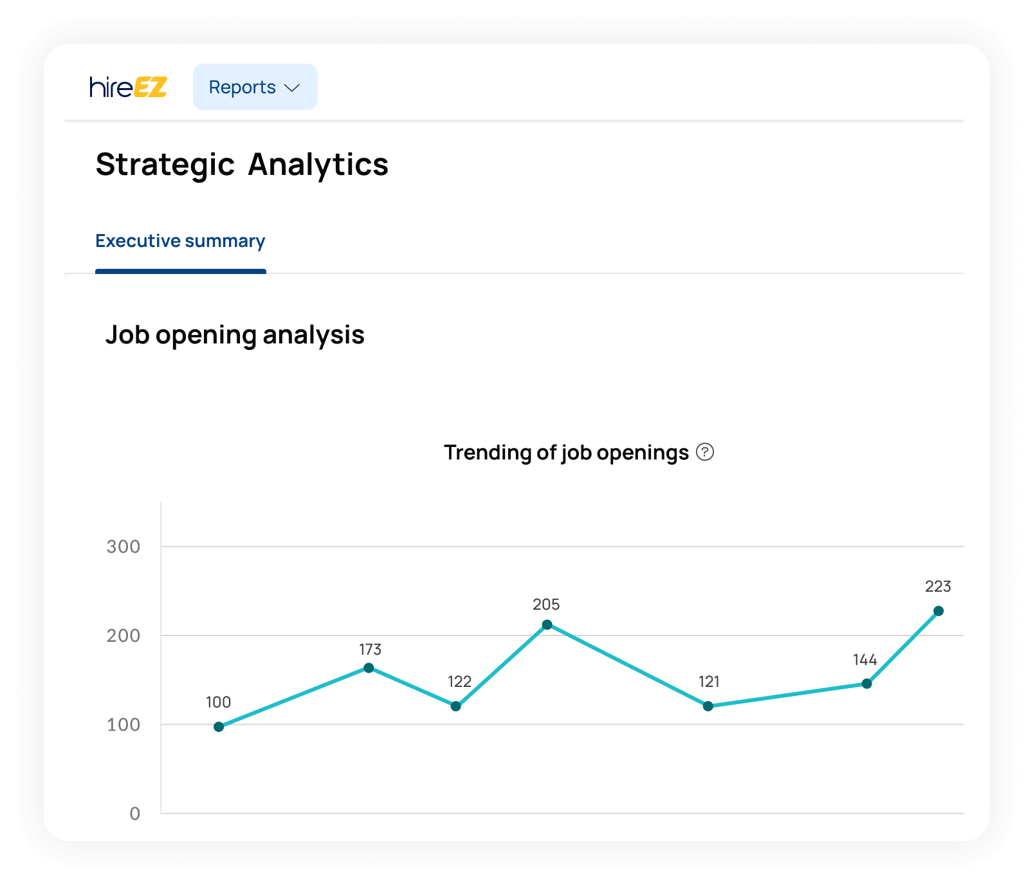Screen dimensions: 1033x885
Task: Click the line segment between 205 and 121
Action: [x=627, y=665]
